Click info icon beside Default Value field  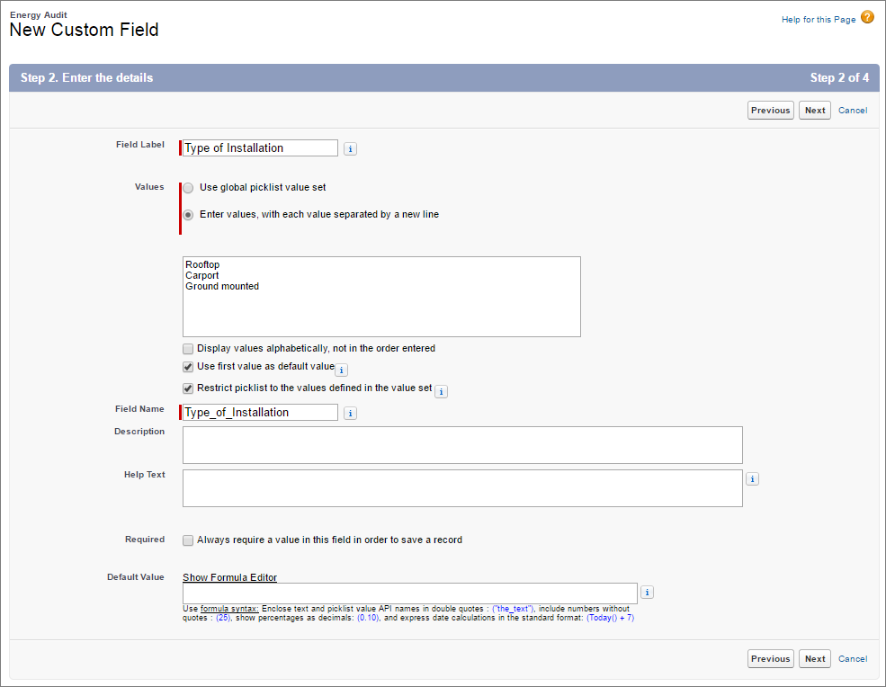648,593
